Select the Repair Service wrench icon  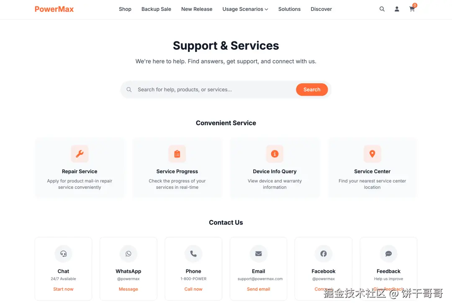point(80,154)
